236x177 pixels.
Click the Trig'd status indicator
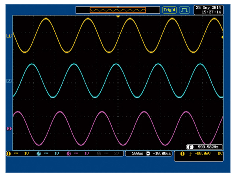coord(170,9)
